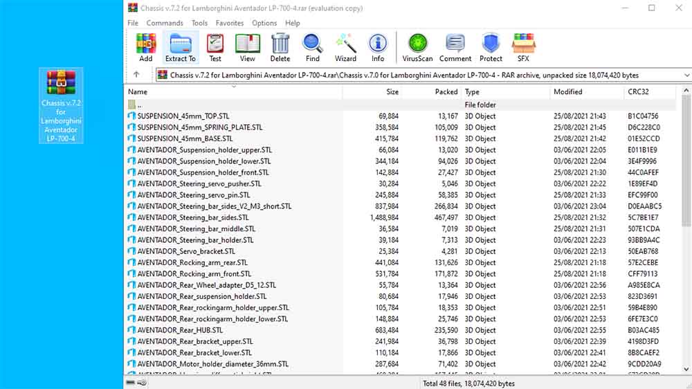Select AVENTADOR_Rear_suspension_holder.STL
692x389 pixels.
tap(201, 296)
